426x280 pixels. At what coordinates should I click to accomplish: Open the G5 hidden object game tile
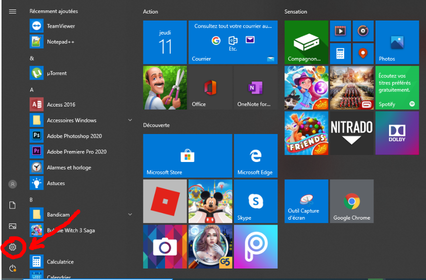click(x=210, y=246)
